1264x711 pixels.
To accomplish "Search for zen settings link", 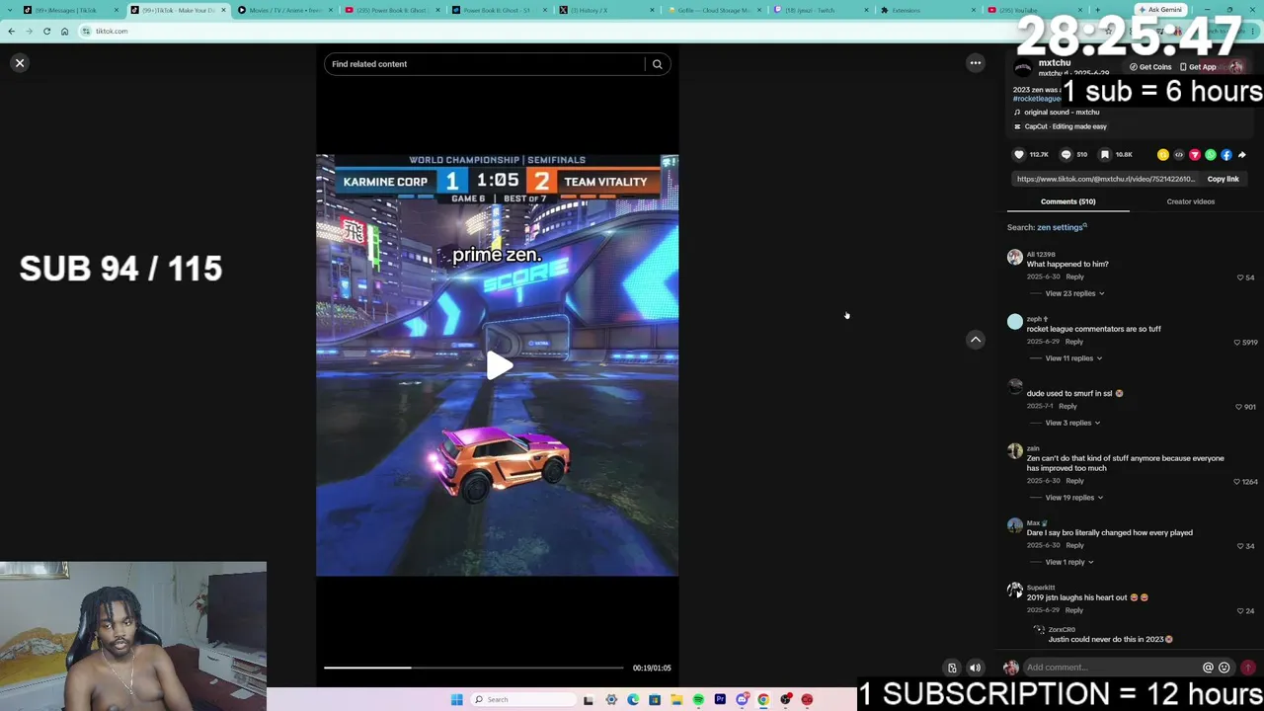I will (1062, 227).
